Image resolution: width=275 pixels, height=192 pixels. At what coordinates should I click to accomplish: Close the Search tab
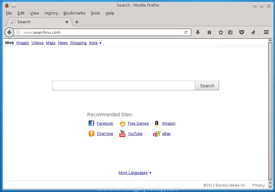[67, 22]
